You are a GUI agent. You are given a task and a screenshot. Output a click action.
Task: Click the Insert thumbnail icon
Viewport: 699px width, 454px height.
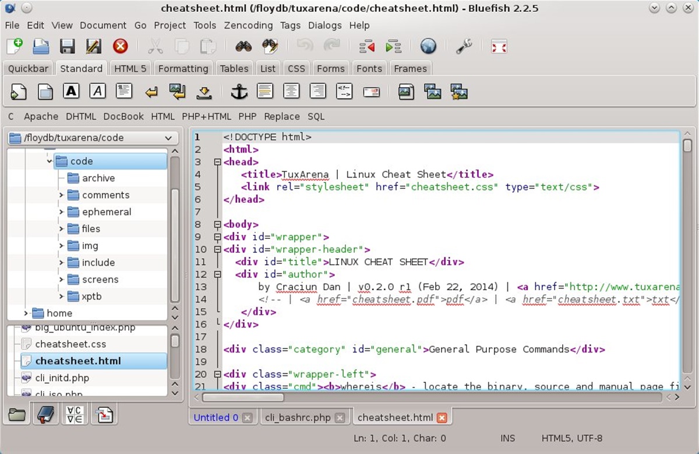(x=432, y=91)
